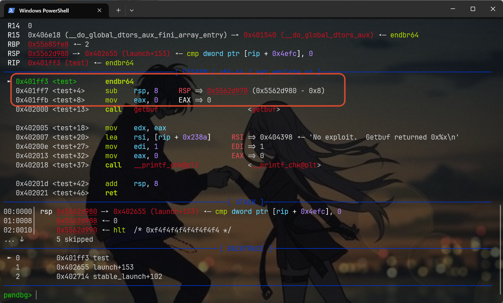
Task: Click the '5 skipped' stack line
Action: click(x=75, y=239)
